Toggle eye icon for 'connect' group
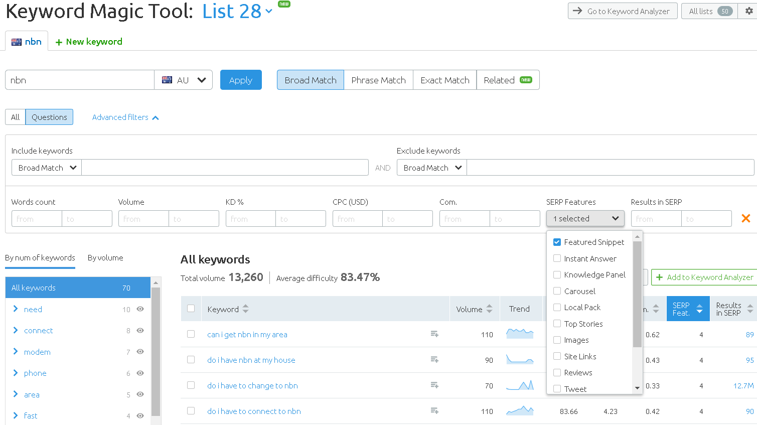757x425 pixels. click(x=140, y=330)
